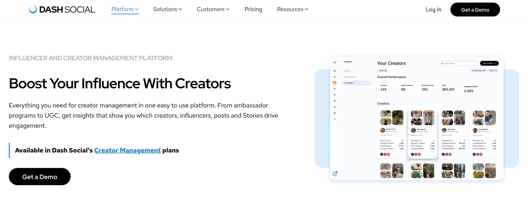Viewport: 528px width, 213px height.
Task: Select Overview in mockup Creators menu
Action: (x=347, y=71)
